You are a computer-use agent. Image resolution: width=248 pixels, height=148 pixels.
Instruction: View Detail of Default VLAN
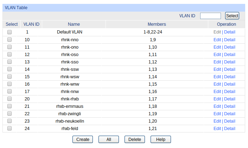230,32
